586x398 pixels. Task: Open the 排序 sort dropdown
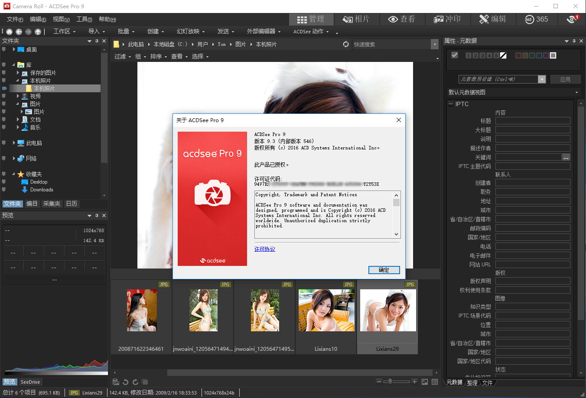(159, 56)
